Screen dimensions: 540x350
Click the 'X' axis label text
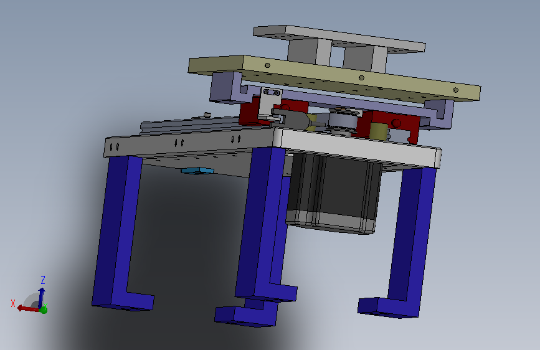[x=13, y=303]
